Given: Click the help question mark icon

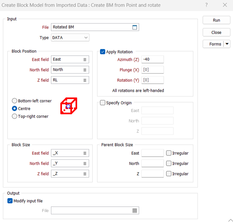Looking at the screenshot, I should click(x=206, y=5).
